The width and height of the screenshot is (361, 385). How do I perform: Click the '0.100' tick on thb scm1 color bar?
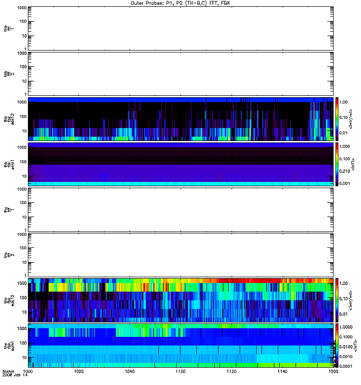tap(345, 159)
